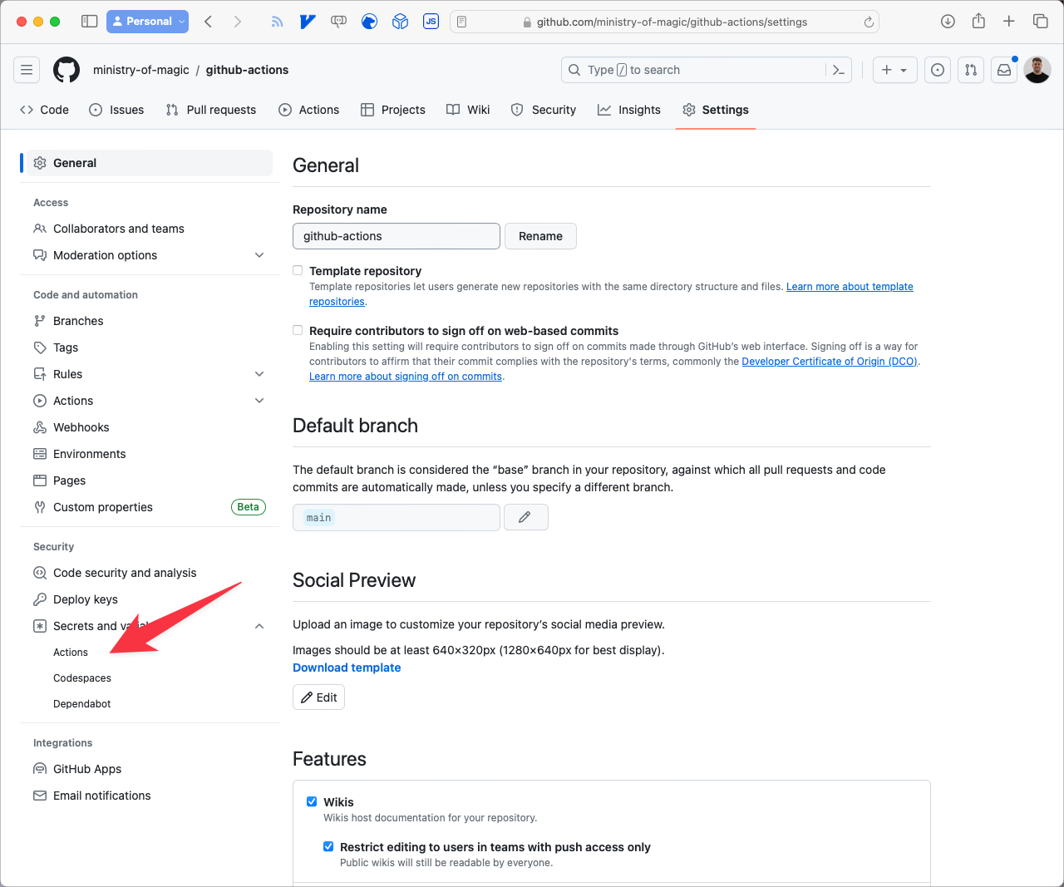Open the Code tab

(45, 110)
